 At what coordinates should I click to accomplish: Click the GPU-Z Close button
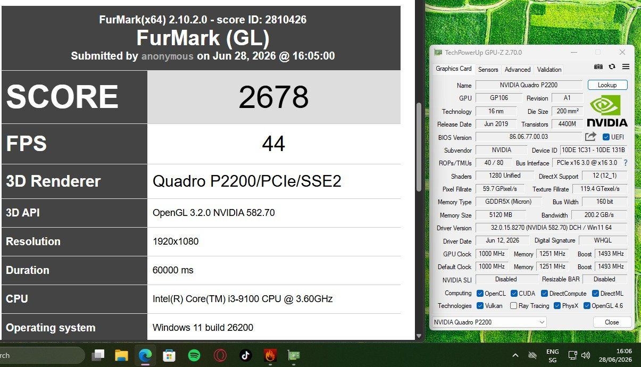point(612,322)
